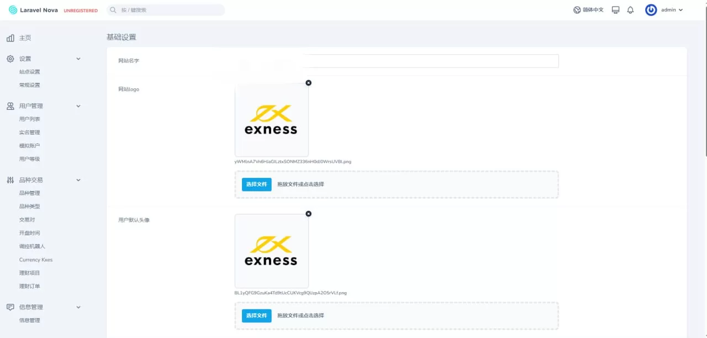Click the global search box

tap(166, 10)
